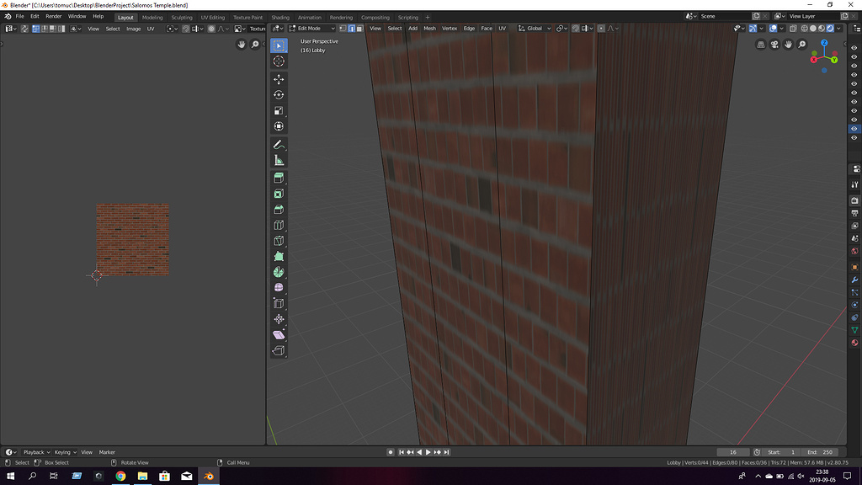The height and width of the screenshot is (485, 862).
Task: Select the Transform tool
Action: tap(279, 126)
